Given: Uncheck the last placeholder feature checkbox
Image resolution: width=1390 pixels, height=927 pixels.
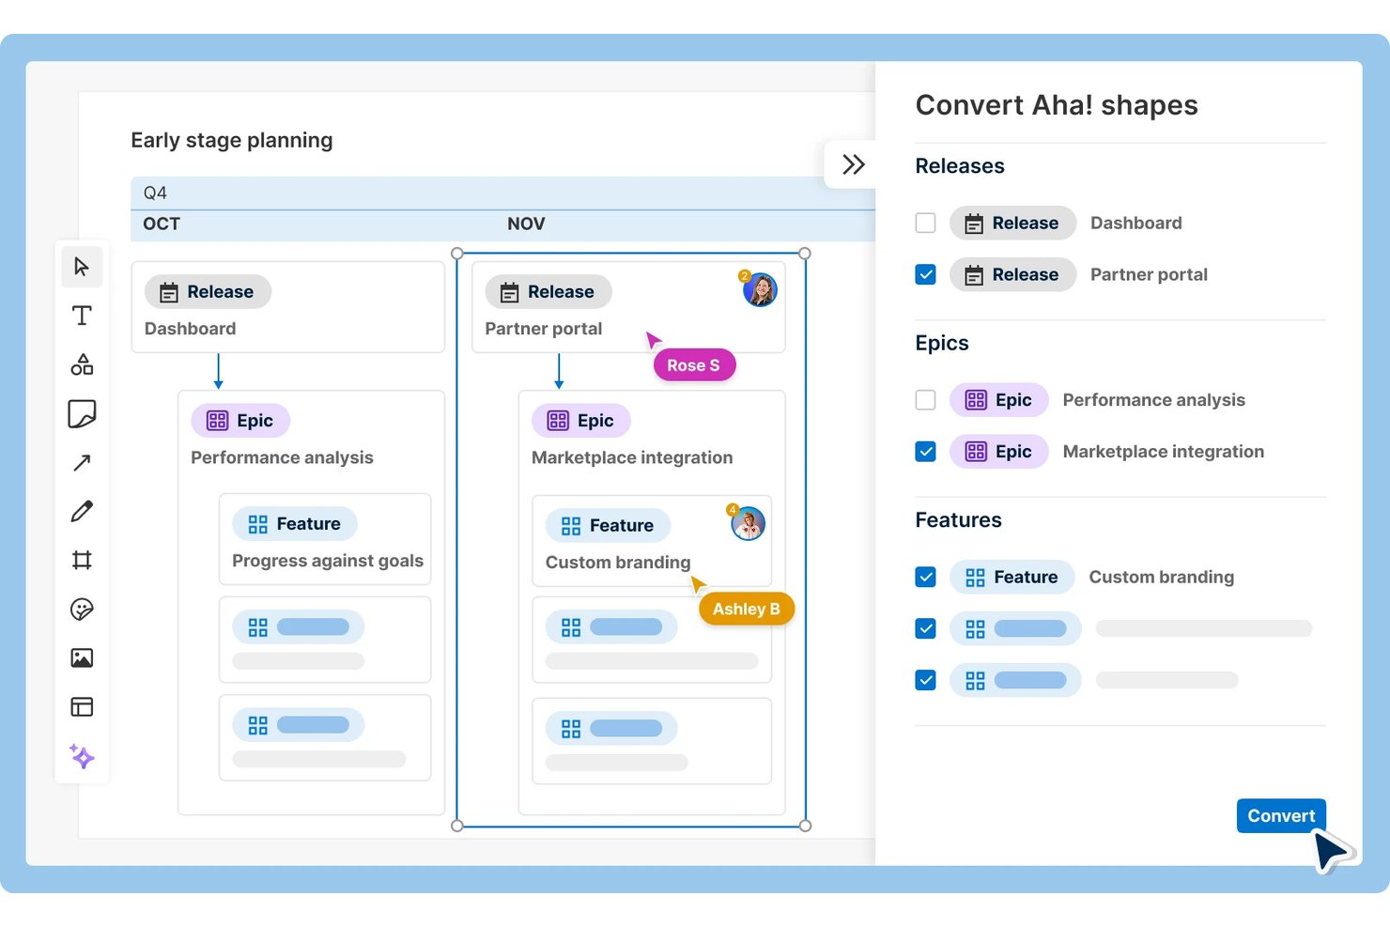Looking at the screenshot, I should click(925, 680).
